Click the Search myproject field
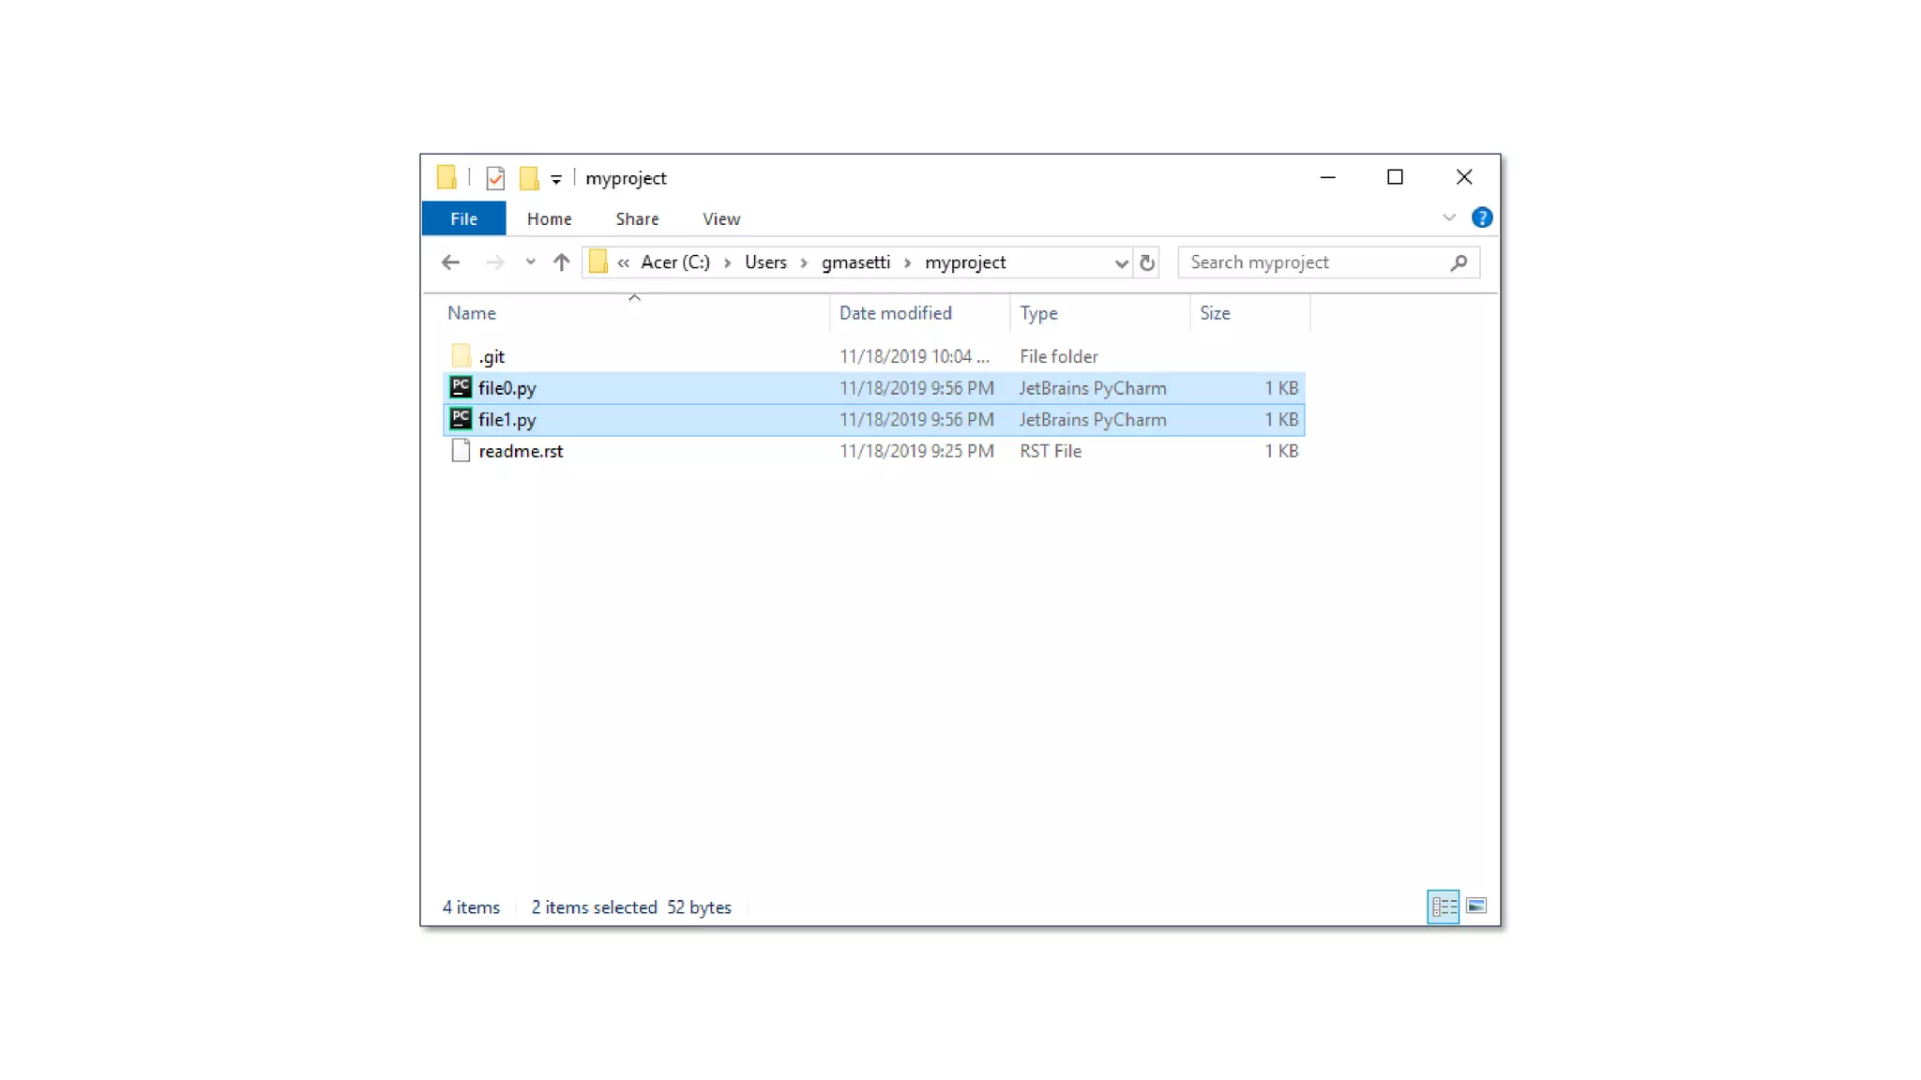Image resolution: width=1921 pixels, height=1080 pixels. [1313, 262]
